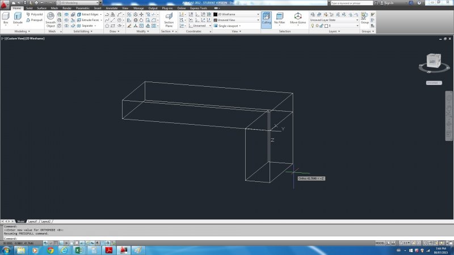The image size is (454, 255).
Task: Activate the Presspull tool
Action: coord(36,20)
